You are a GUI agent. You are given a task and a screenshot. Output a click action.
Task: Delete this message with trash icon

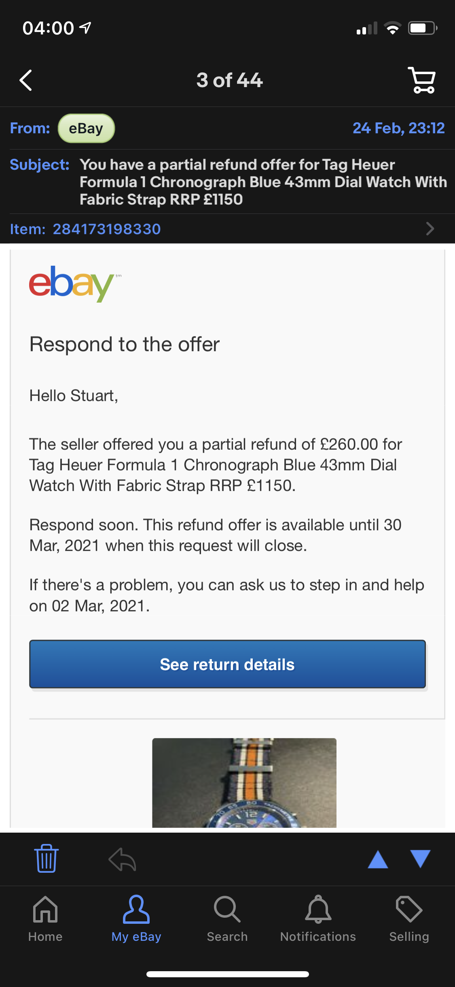point(47,859)
